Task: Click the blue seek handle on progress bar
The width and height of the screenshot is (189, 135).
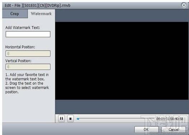Action: coord(78,119)
